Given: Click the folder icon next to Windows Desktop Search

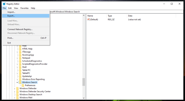Looking at the screenshot, I should [17, 95].
